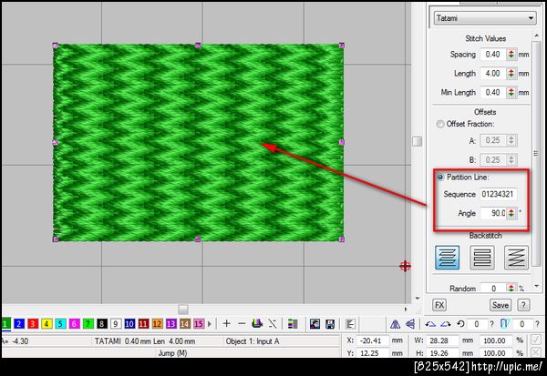Select thread color 3 red swatch
The width and height of the screenshot is (547, 376).
click(33, 324)
